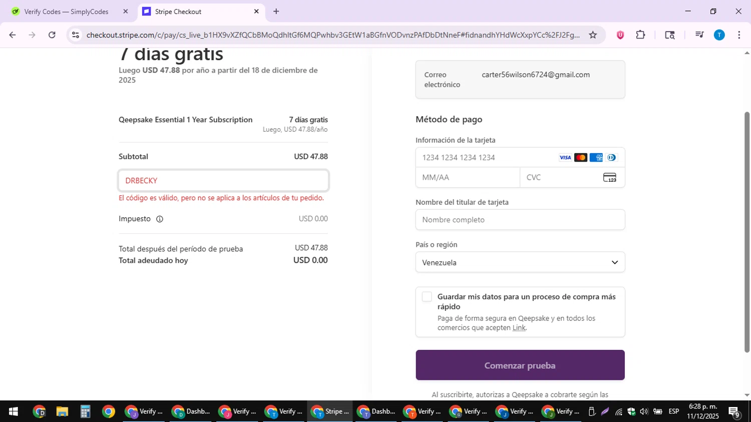This screenshot has width=751, height=422.
Task: Click the Total adeudado hoy USD 0.00
Action: [310, 260]
